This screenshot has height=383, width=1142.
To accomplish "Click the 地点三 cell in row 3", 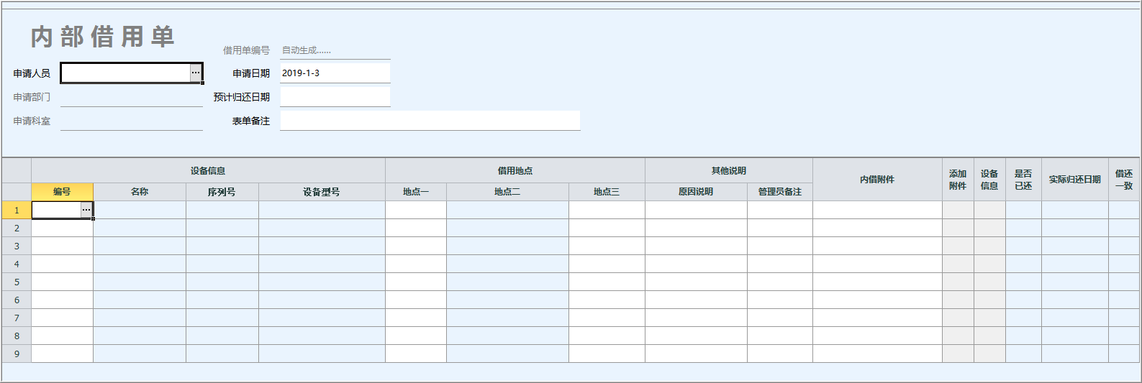I will coord(607,246).
